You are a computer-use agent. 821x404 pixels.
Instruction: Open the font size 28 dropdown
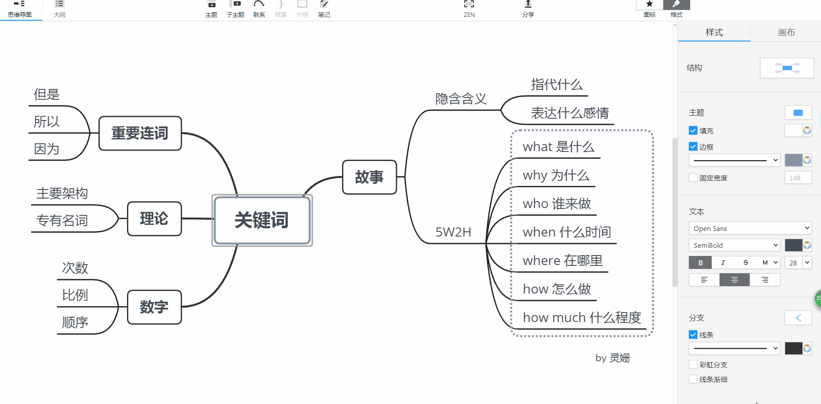tap(798, 262)
